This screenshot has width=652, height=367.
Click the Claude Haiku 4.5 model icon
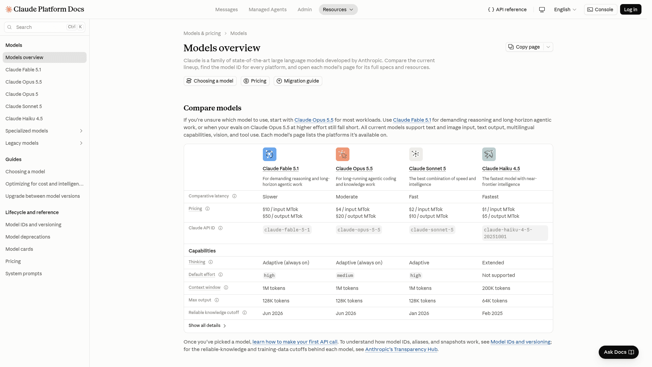point(489,154)
